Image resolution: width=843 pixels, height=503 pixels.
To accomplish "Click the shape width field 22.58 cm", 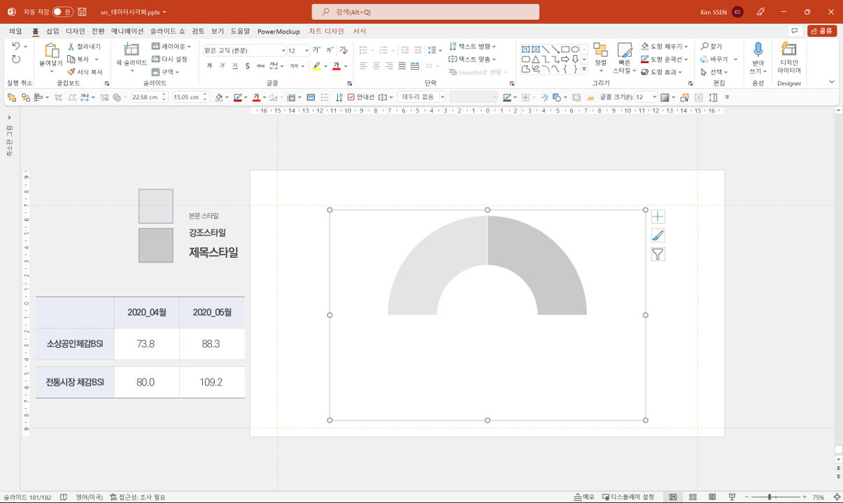I will 150,97.
